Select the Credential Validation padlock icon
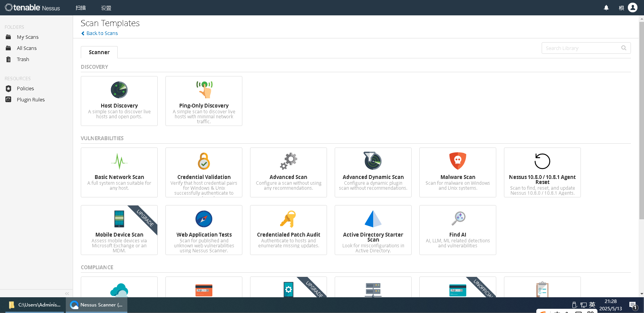Screen dimensions: 644x313 coord(204,161)
